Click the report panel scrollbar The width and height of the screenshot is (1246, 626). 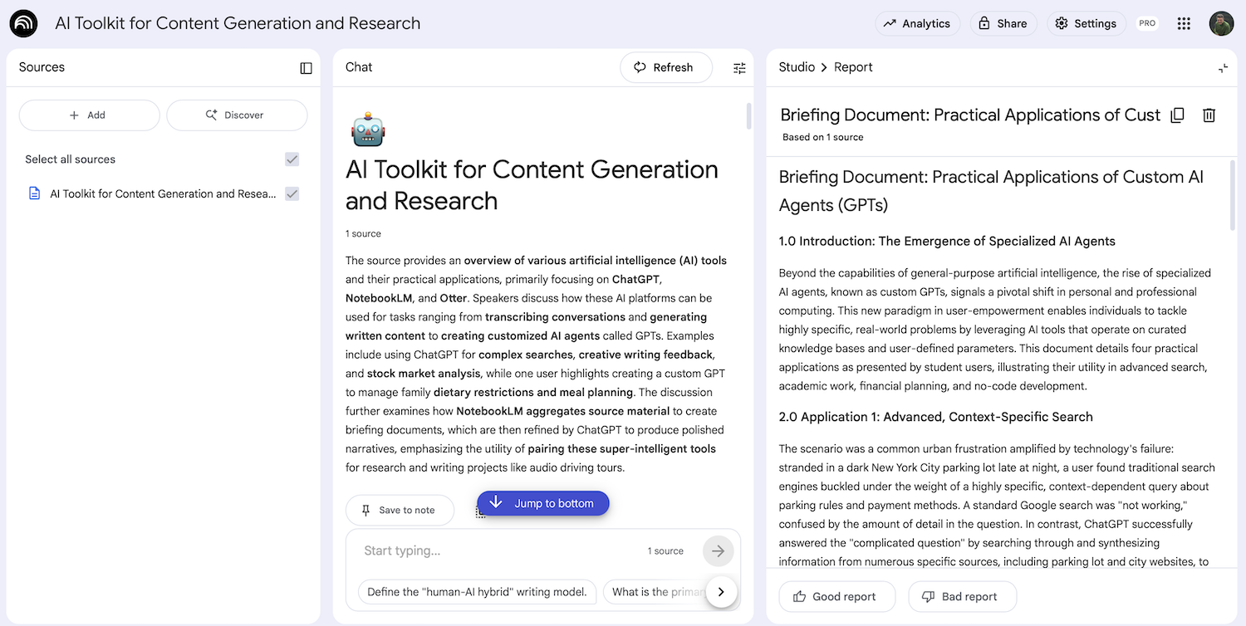coord(1232,196)
